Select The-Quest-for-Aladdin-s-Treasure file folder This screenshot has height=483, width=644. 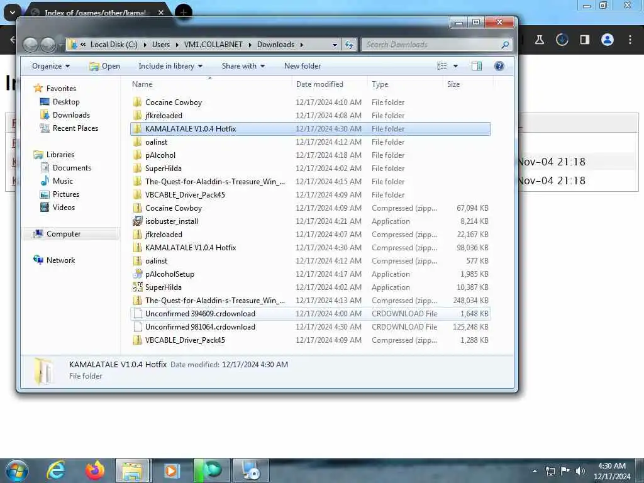pyautogui.click(x=311, y=182)
